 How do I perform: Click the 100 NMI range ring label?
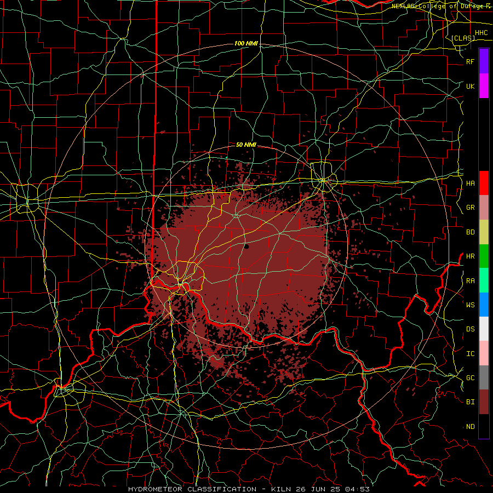[x=246, y=43]
